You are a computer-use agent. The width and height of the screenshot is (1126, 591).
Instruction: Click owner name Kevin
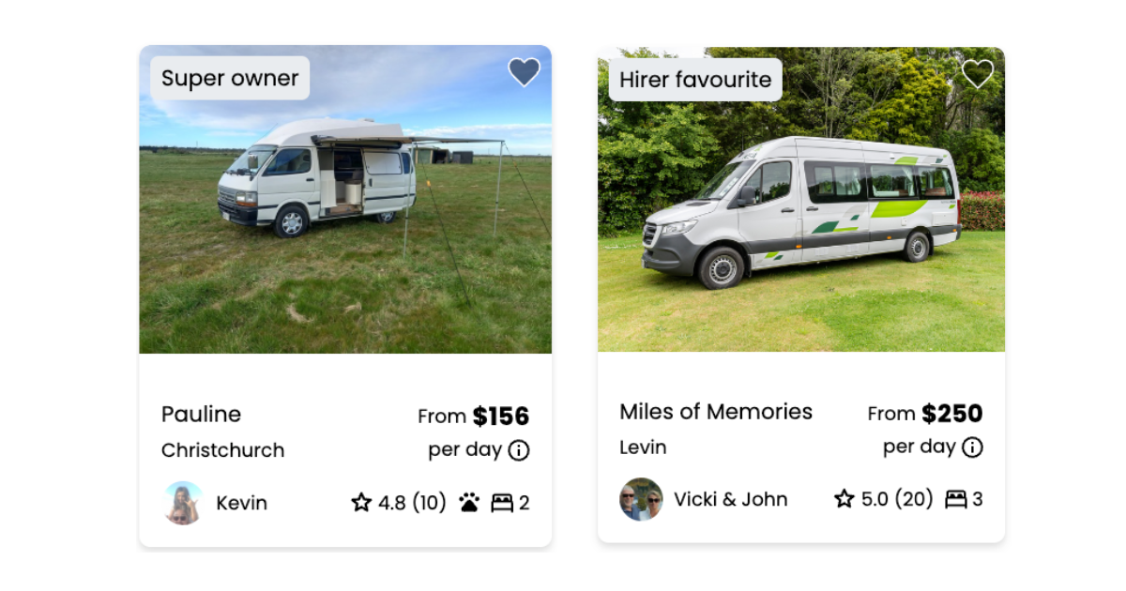coord(241,504)
